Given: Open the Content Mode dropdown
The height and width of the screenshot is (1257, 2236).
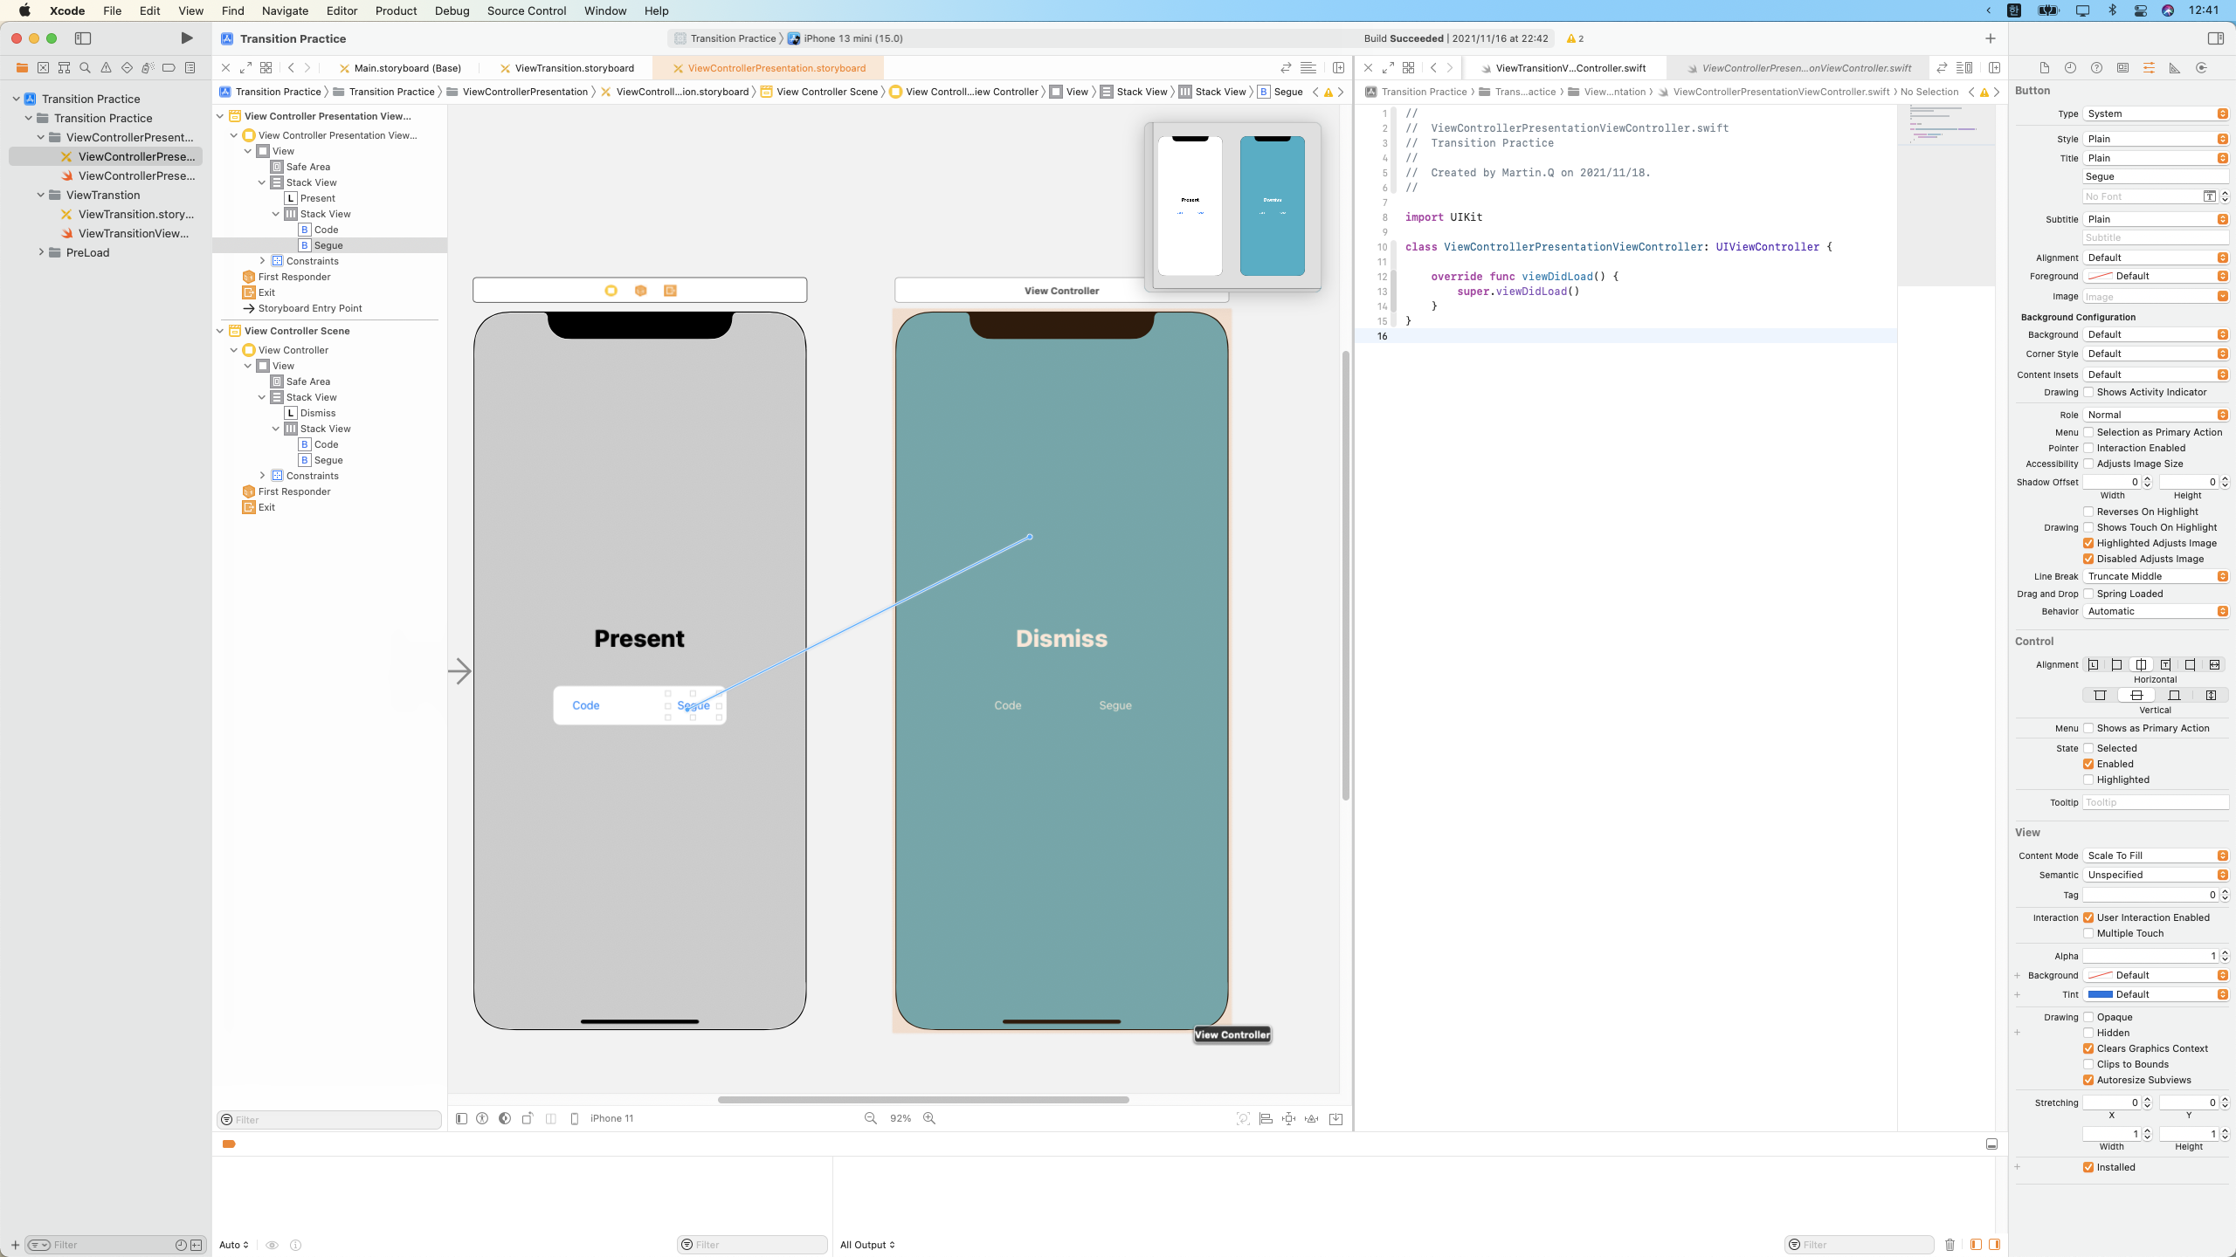Looking at the screenshot, I should [x=2156, y=855].
